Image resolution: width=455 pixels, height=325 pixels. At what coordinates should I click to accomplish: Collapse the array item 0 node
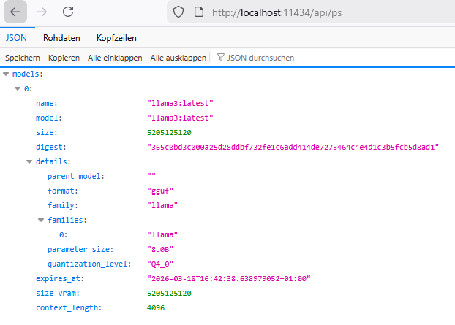click(x=18, y=88)
